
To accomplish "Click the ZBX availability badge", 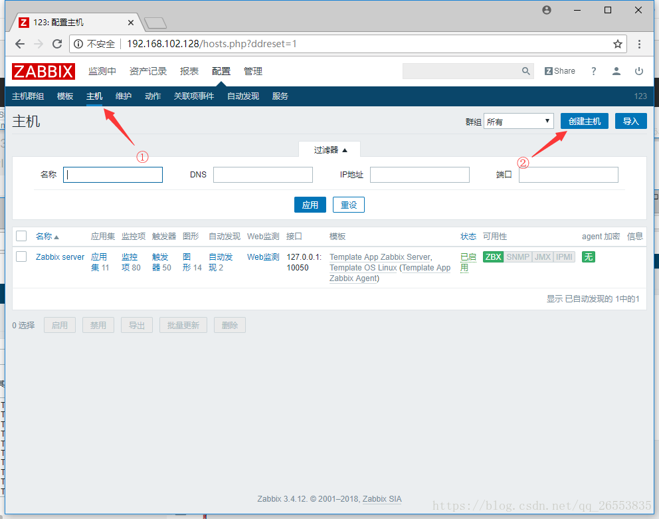I will click(x=493, y=257).
